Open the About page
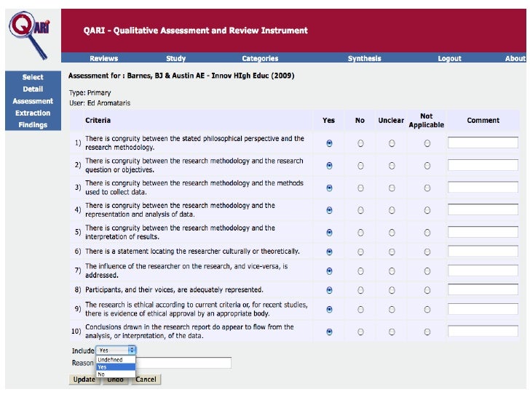Screen dimensions: 530x397 pyautogui.click(x=515, y=58)
